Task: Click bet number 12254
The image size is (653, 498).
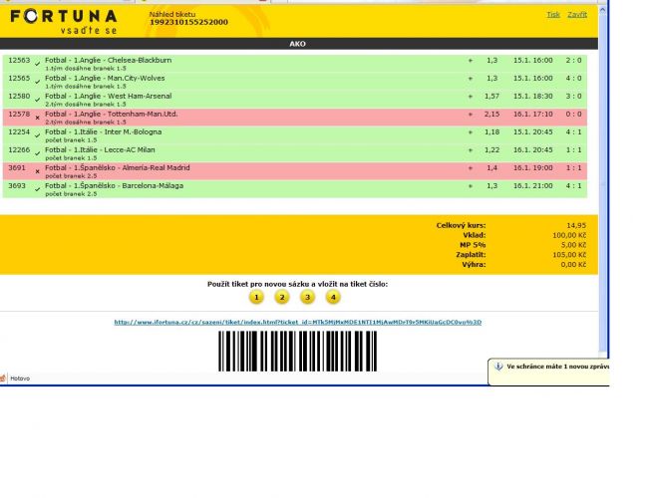Action: pyautogui.click(x=19, y=131)
